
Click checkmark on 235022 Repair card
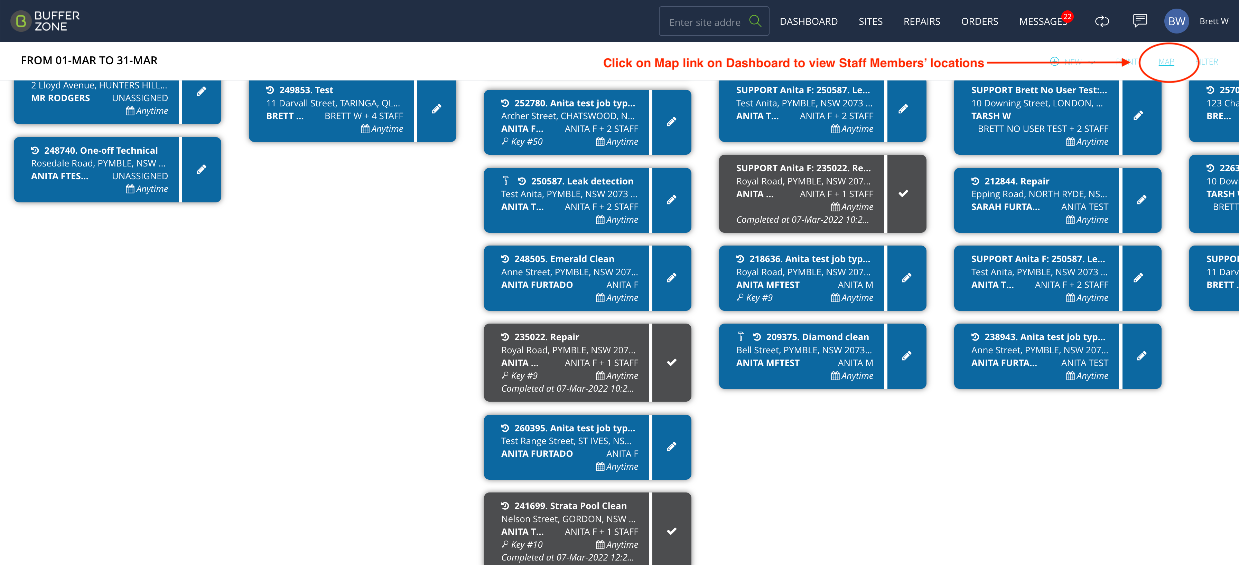(x=671, y=362)
